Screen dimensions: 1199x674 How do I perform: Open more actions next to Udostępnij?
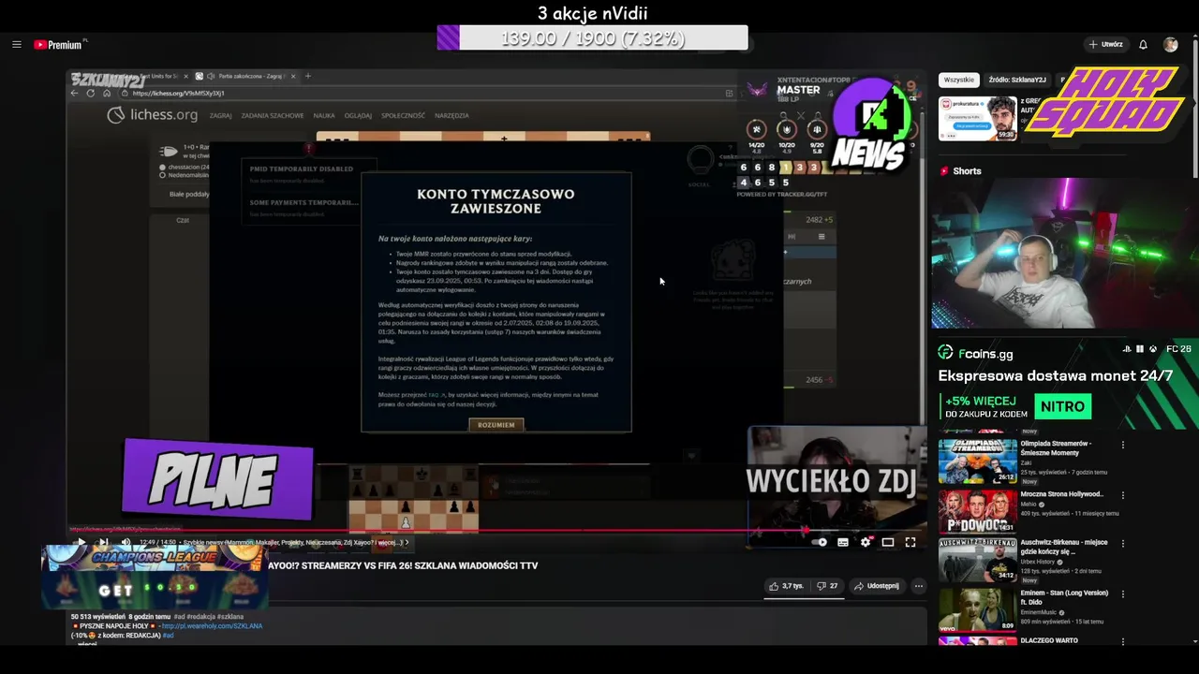pos(918,586)
